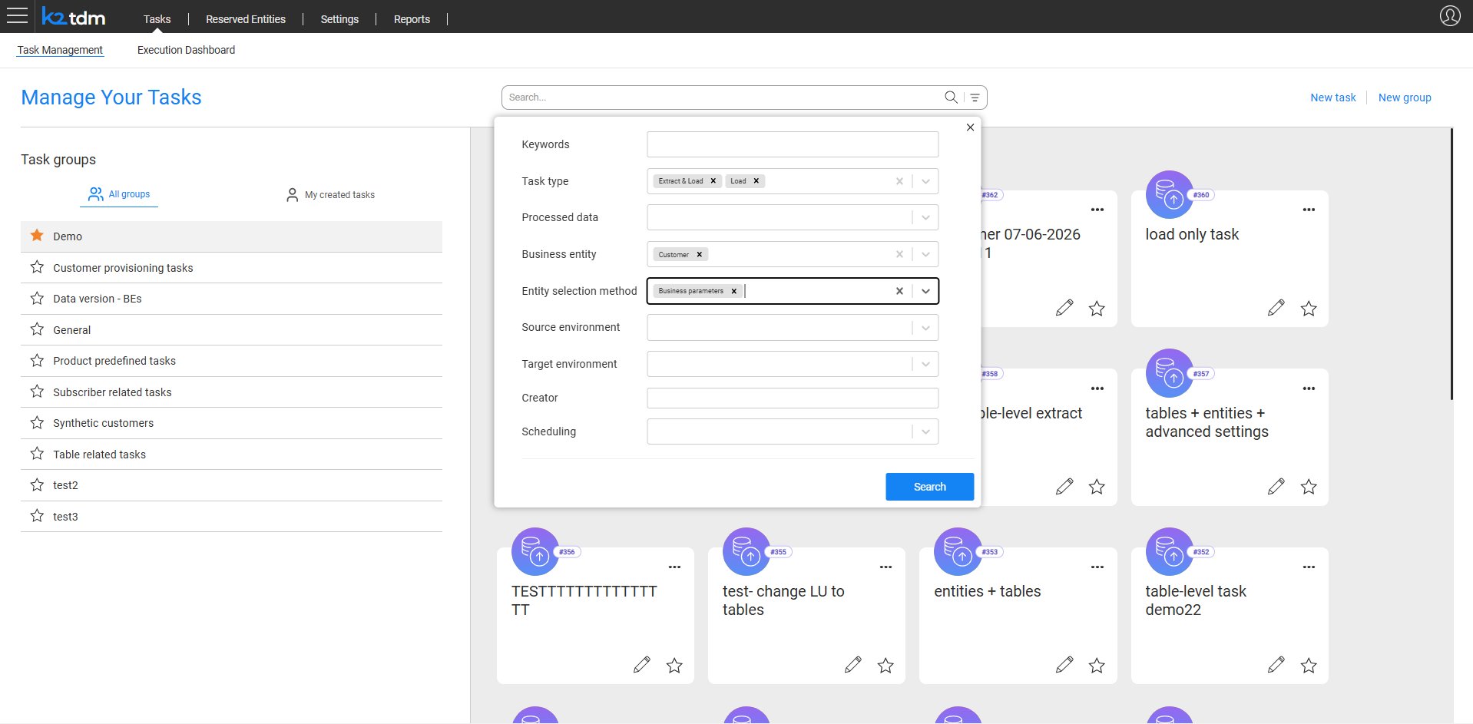Favorite the General task group
Viewport: 1473px width, 724px height.
click(37, 329)
